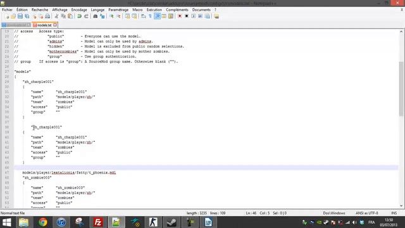Toggle the Word Wrap toolbar button
405x228 pixels.
pos(144,16)
